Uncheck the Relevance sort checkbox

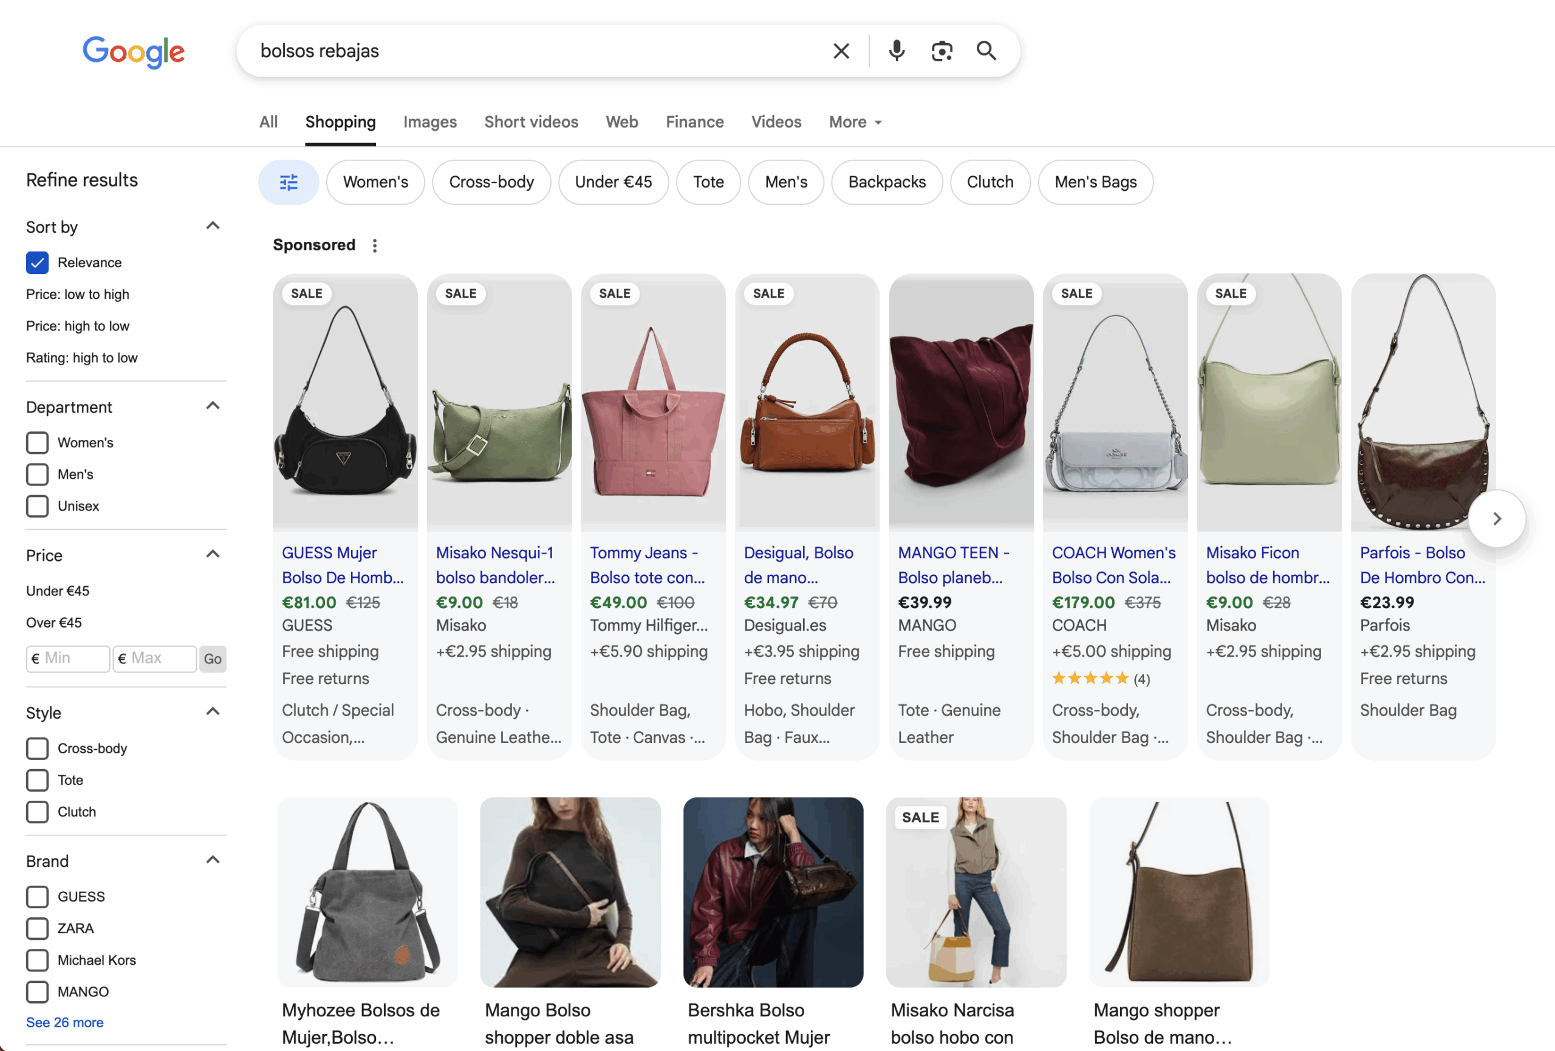(38, 262)
